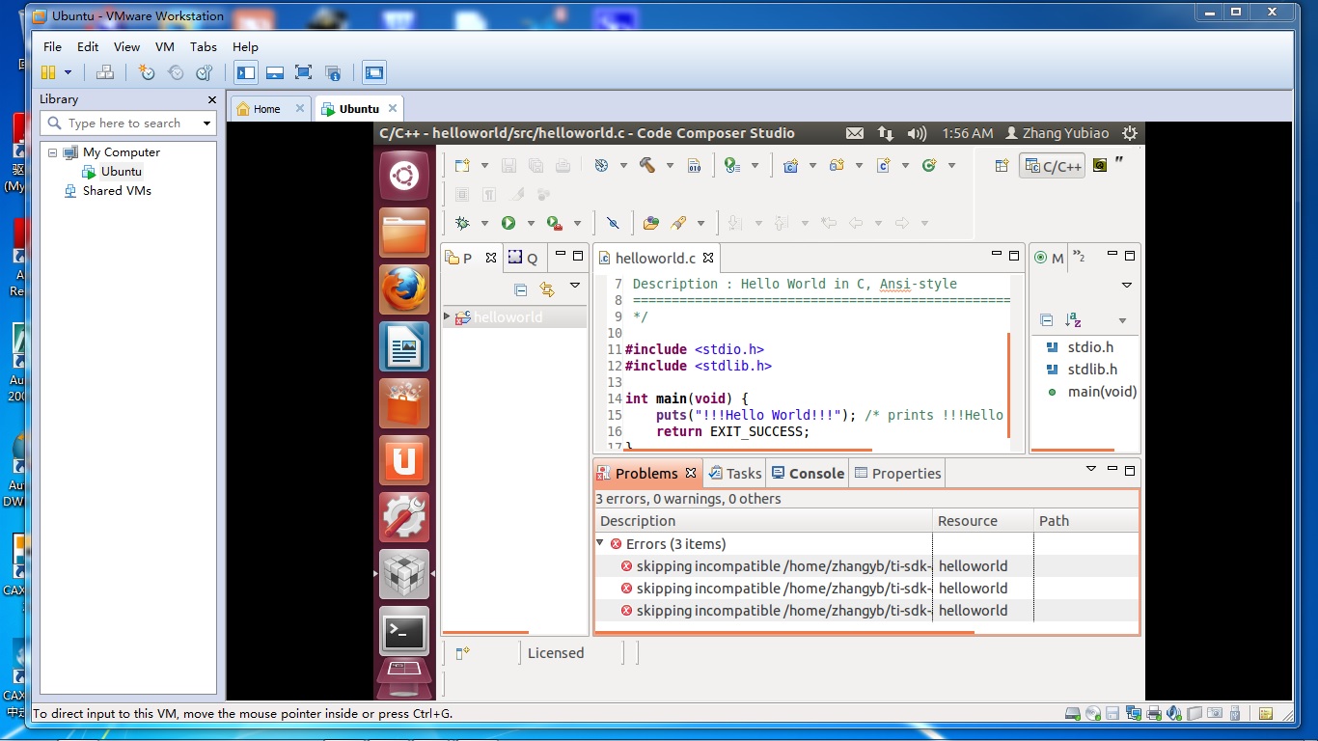Open the Firefox icon in the Ubuntu launcher
This screenshot has height=741, width=1318.
point(403,289)
